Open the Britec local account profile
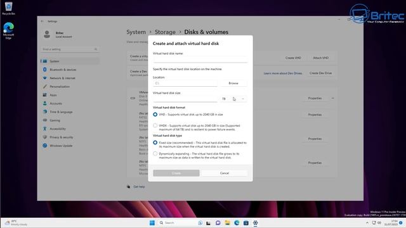The image size is (406, 228). point(58,35)
